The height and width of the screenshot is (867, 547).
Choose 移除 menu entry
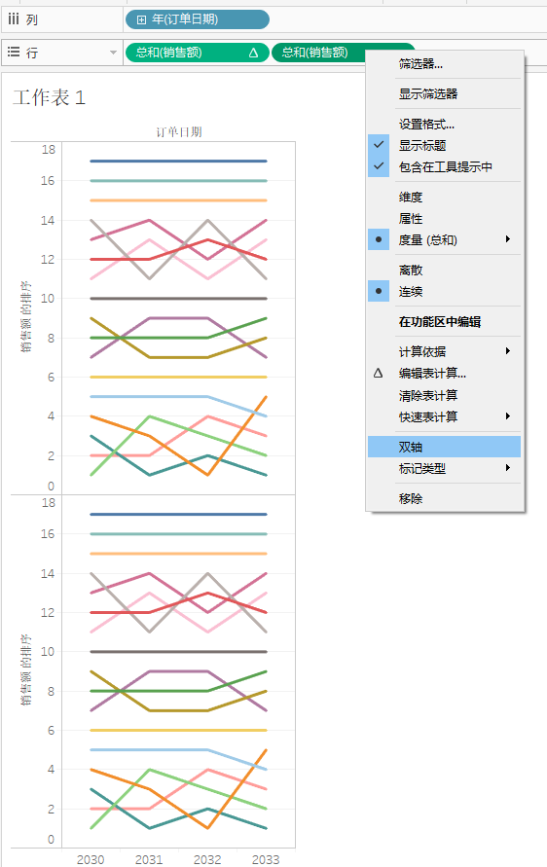coord(445,499)
